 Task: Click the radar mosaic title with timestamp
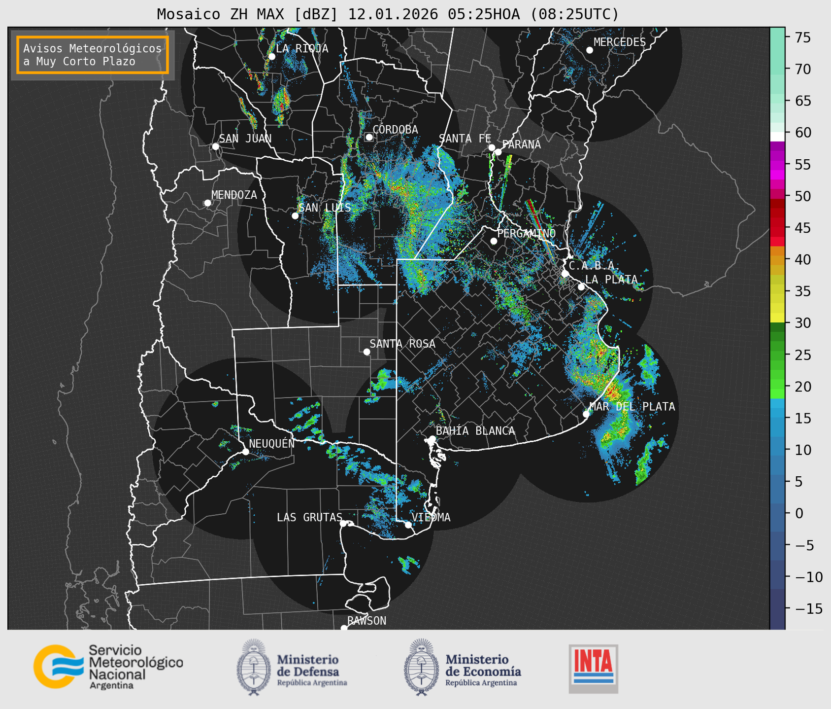point(388,14)
